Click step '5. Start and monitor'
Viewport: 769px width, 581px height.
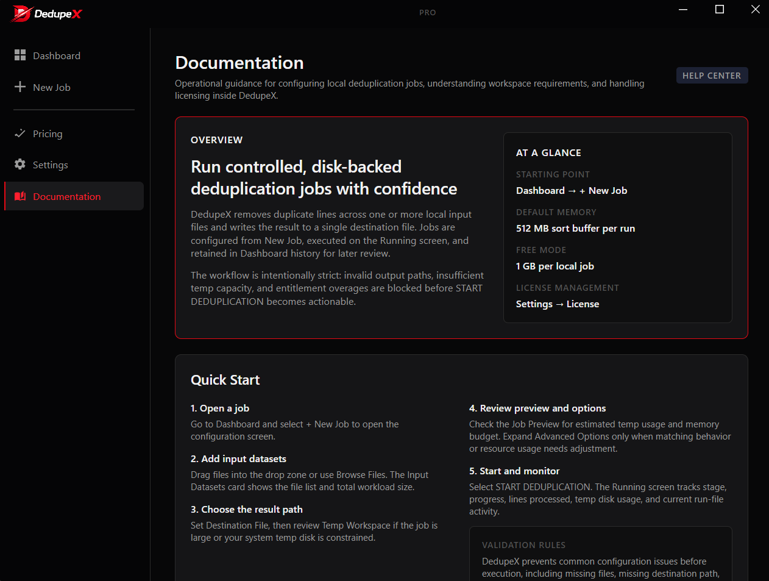click(514, 471)
